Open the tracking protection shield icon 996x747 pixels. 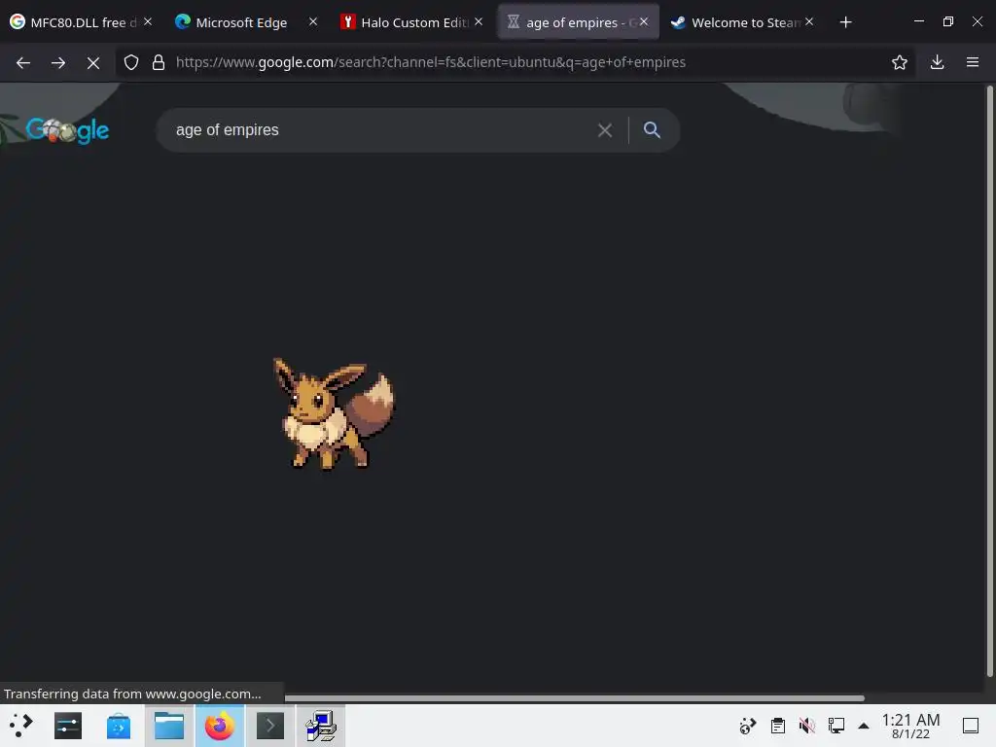(131, 62)
